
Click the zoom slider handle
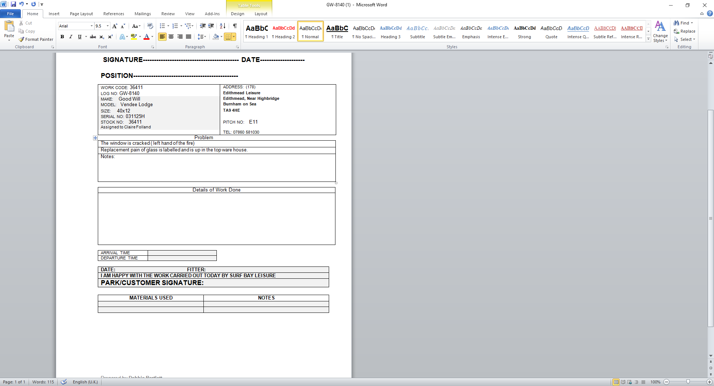coord(688,382)
